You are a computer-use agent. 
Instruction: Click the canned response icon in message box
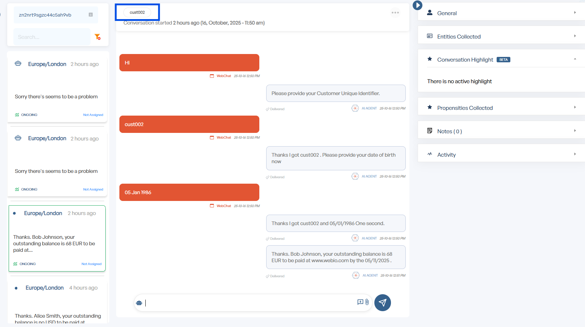[360, 302]
